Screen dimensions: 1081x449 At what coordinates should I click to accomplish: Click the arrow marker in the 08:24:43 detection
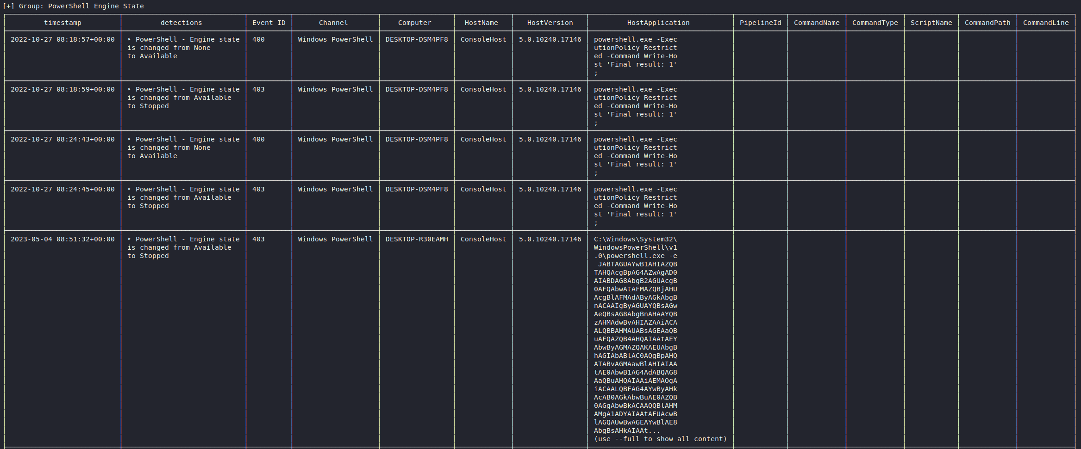130,140
